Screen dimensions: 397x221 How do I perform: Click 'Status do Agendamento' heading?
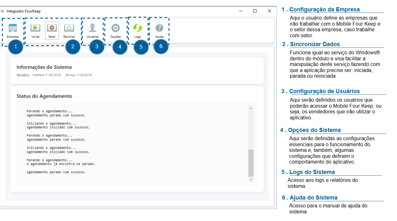(44, 96)
